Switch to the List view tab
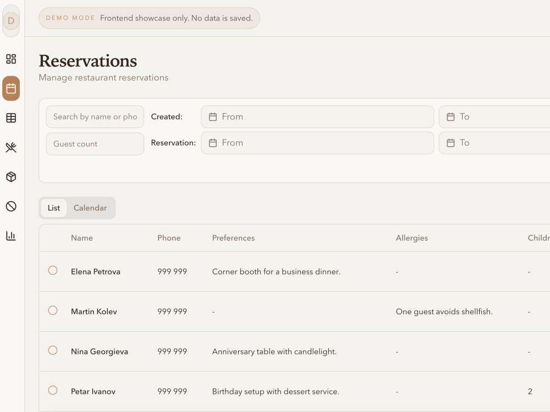The width and height of the screenshot is (550, 412). [x=54, y=208]
